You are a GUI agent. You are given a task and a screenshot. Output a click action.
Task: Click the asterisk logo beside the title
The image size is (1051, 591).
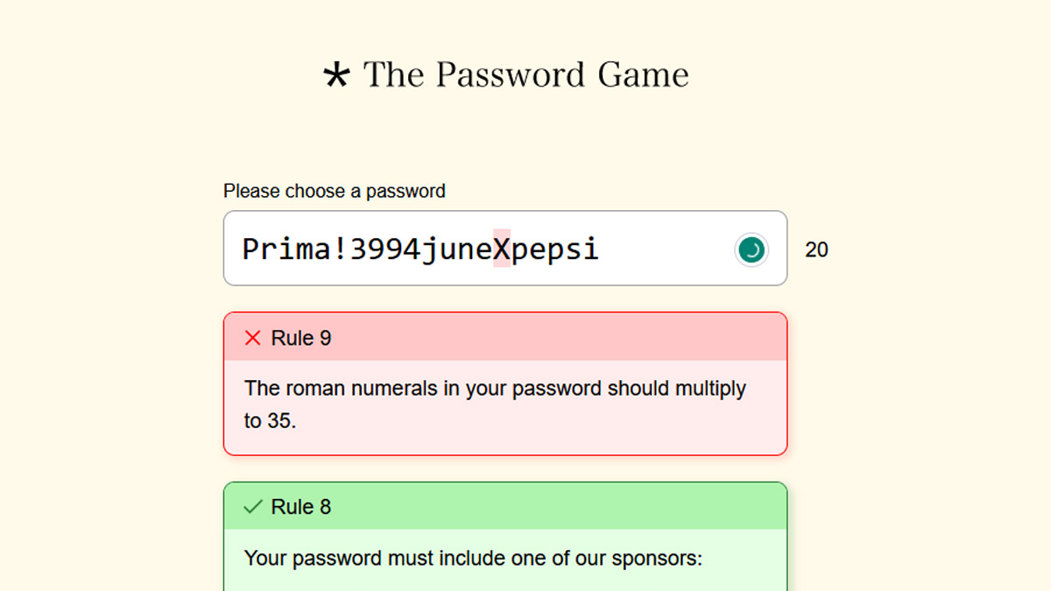[337, 75]
